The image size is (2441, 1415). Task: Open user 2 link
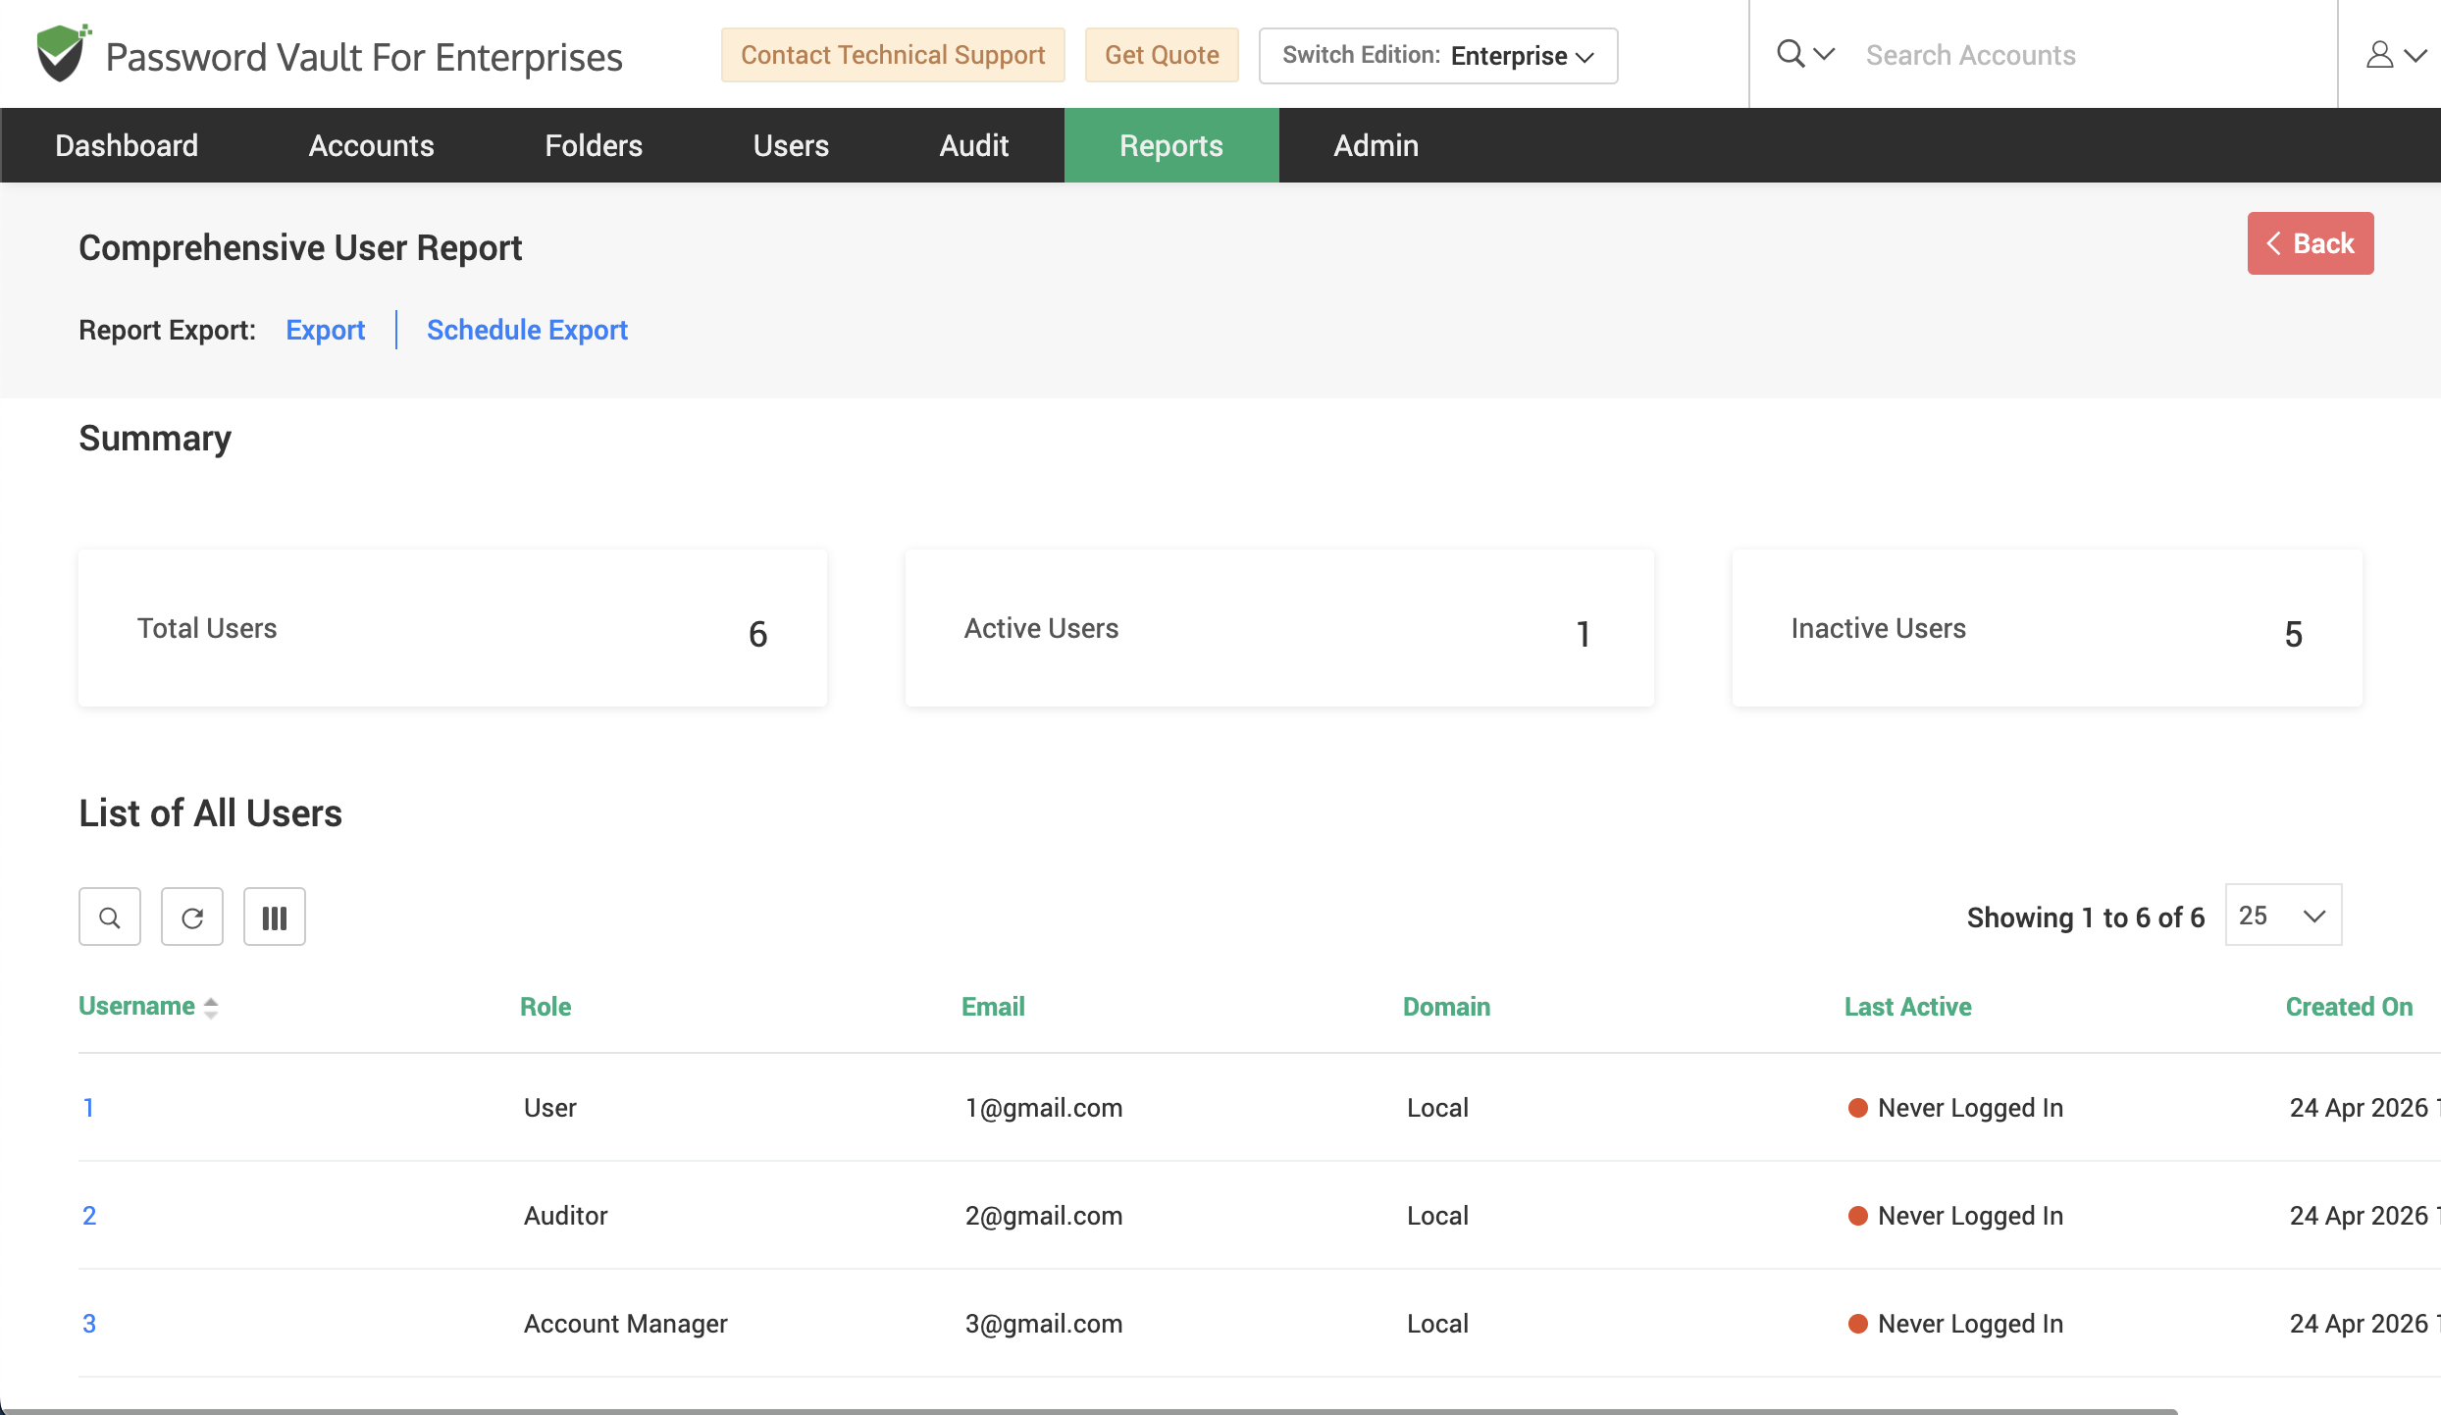[x=89, y=1216]
